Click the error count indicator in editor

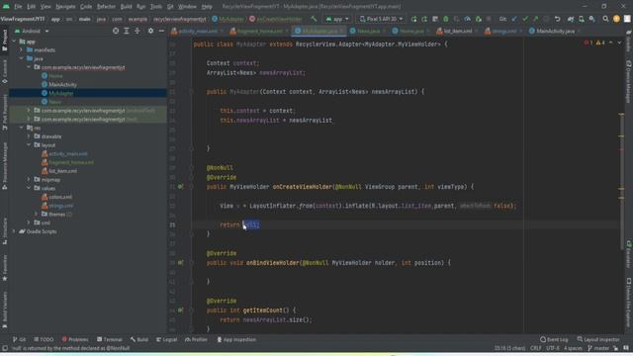pyautogui.click(x=588, y=43)
